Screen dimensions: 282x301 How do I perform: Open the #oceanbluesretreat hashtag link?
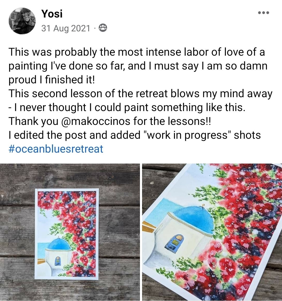point(56,149)
